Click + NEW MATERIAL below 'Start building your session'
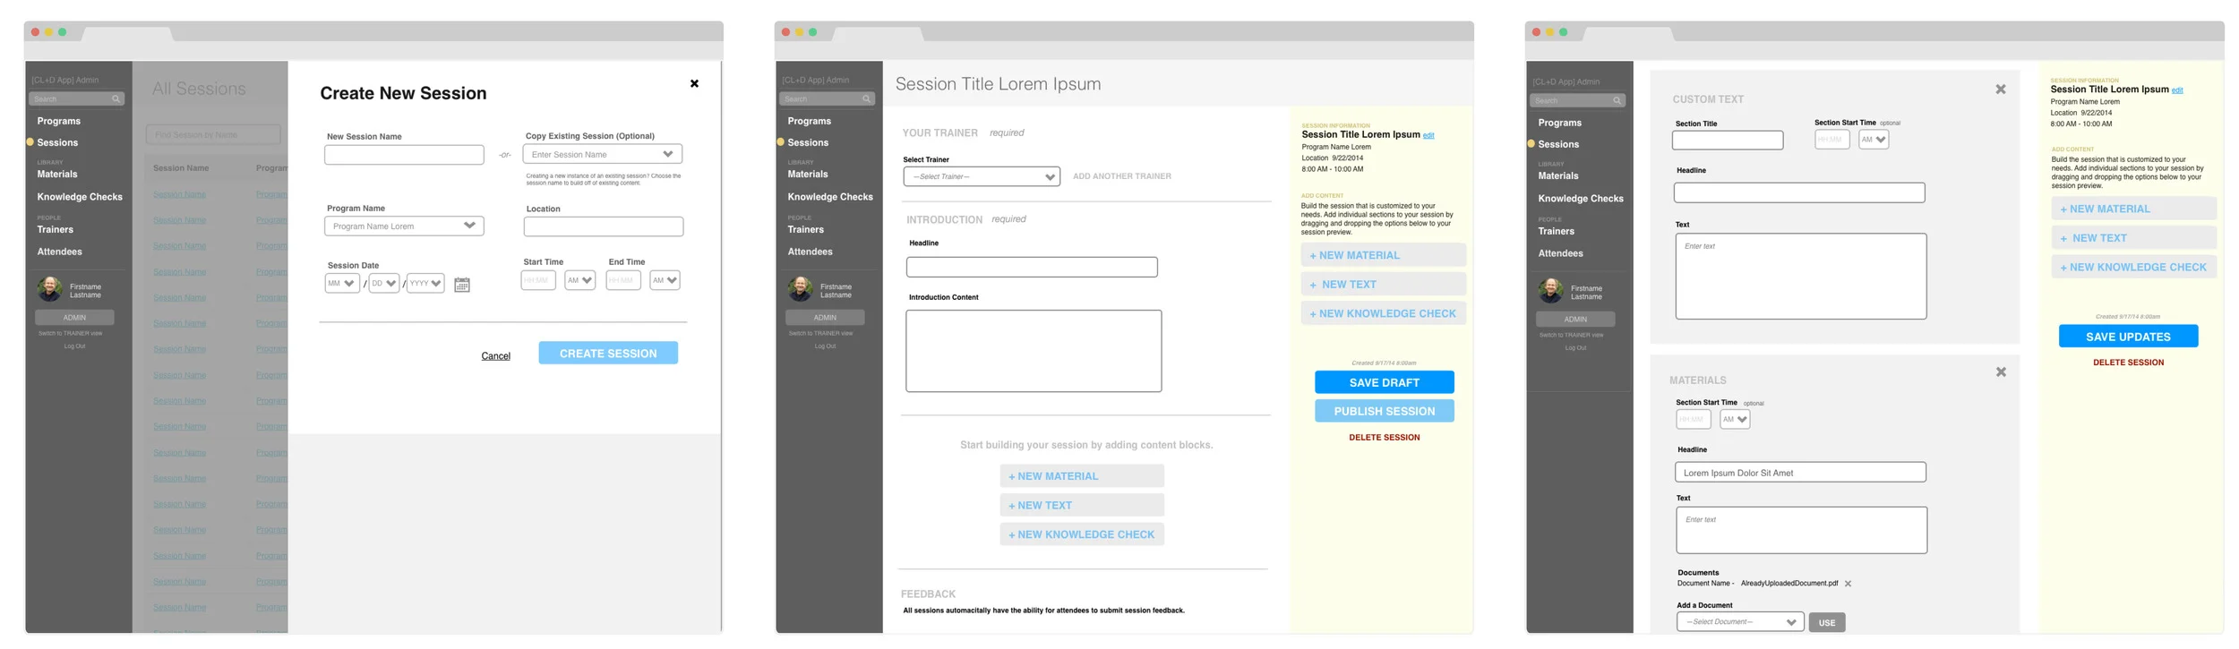Image resolution: width=2239 pixels, height=649 pixels. [1082, 476]
